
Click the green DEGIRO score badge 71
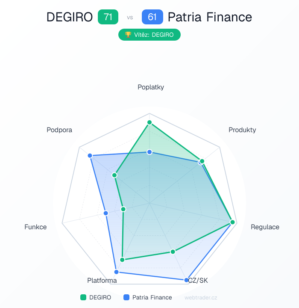pyautogui.click(x=108, y=17)
